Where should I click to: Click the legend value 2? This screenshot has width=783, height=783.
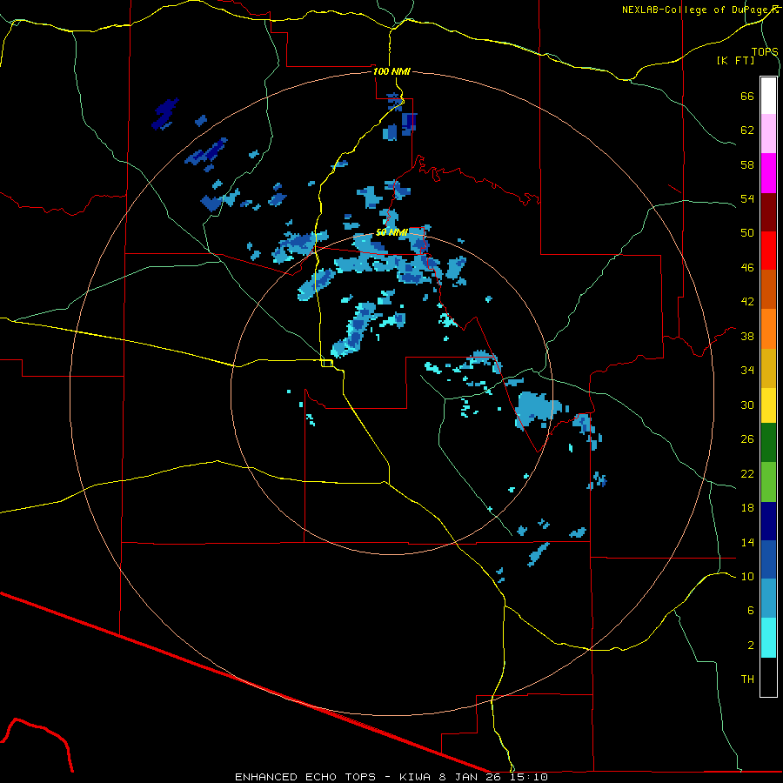pos(751,645)
